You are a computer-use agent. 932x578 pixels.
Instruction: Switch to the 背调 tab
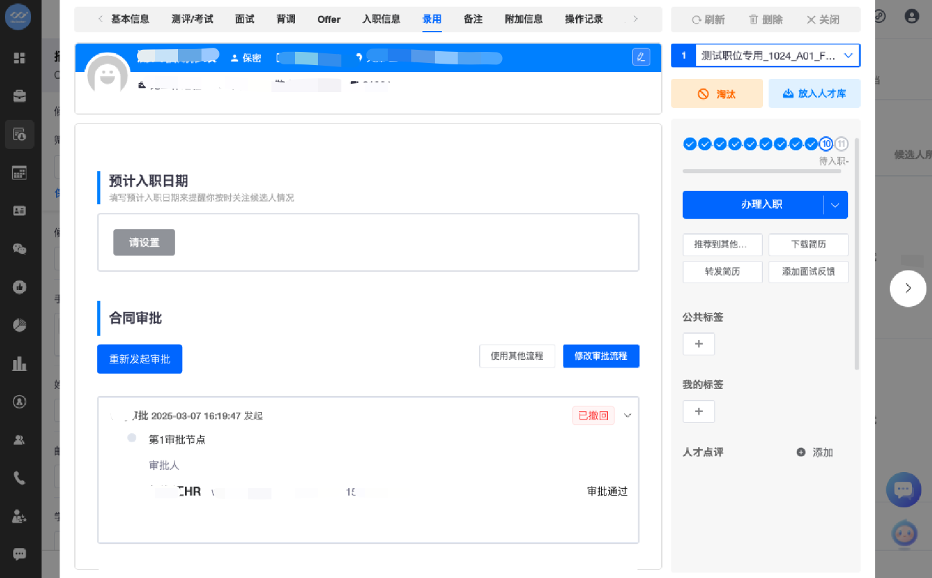coord(286,19)
